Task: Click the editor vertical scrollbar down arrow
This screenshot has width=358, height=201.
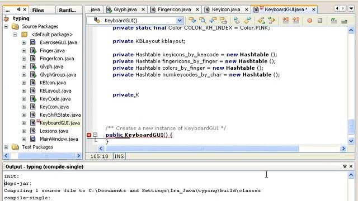Action: pyautogui.click(x=351, y=141)
